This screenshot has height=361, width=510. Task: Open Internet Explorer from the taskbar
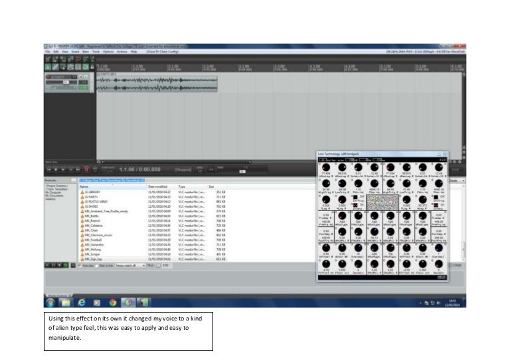(x=81, y=302)
